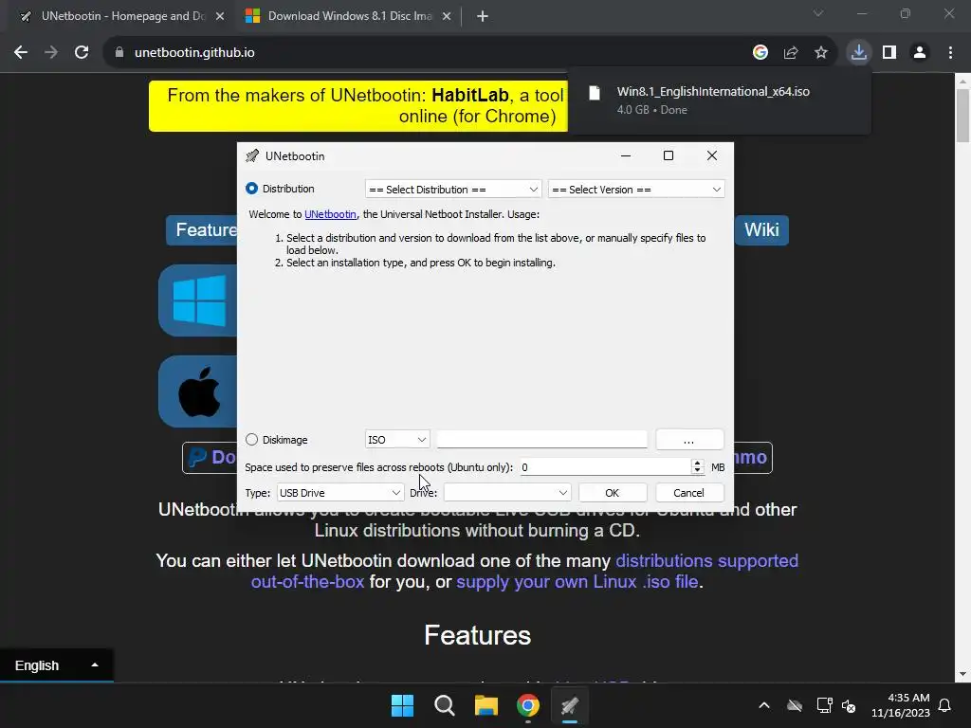Select the Distribution radio button

[x=251, y=189]
